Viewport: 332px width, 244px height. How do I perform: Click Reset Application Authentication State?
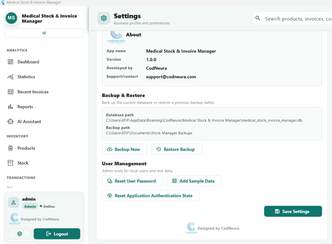(x=151, y=195)
